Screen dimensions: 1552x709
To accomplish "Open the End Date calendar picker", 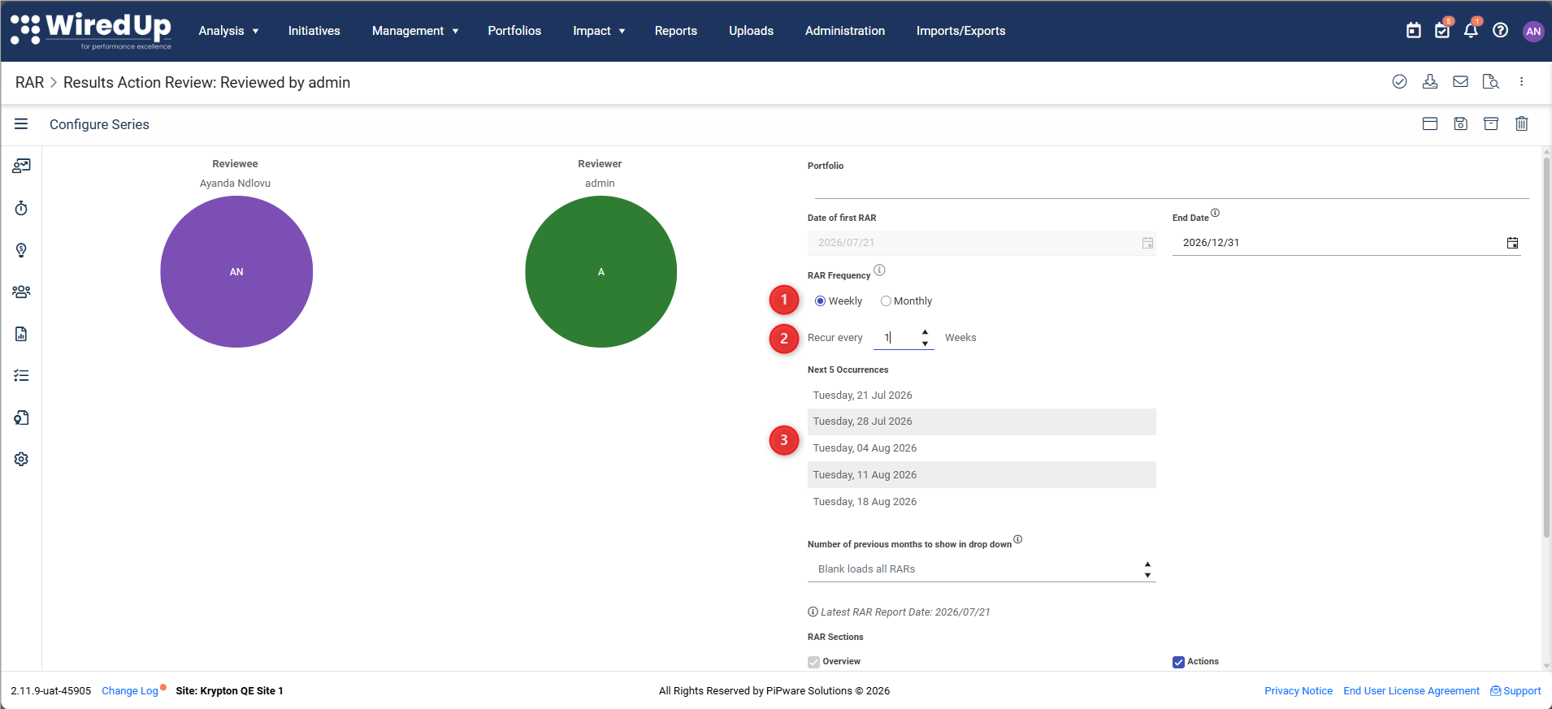I will [x=1512, y=243].
